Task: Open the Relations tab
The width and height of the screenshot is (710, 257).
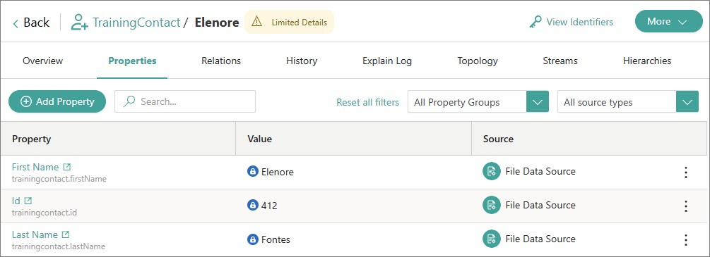Action: (x=221, y=61)
